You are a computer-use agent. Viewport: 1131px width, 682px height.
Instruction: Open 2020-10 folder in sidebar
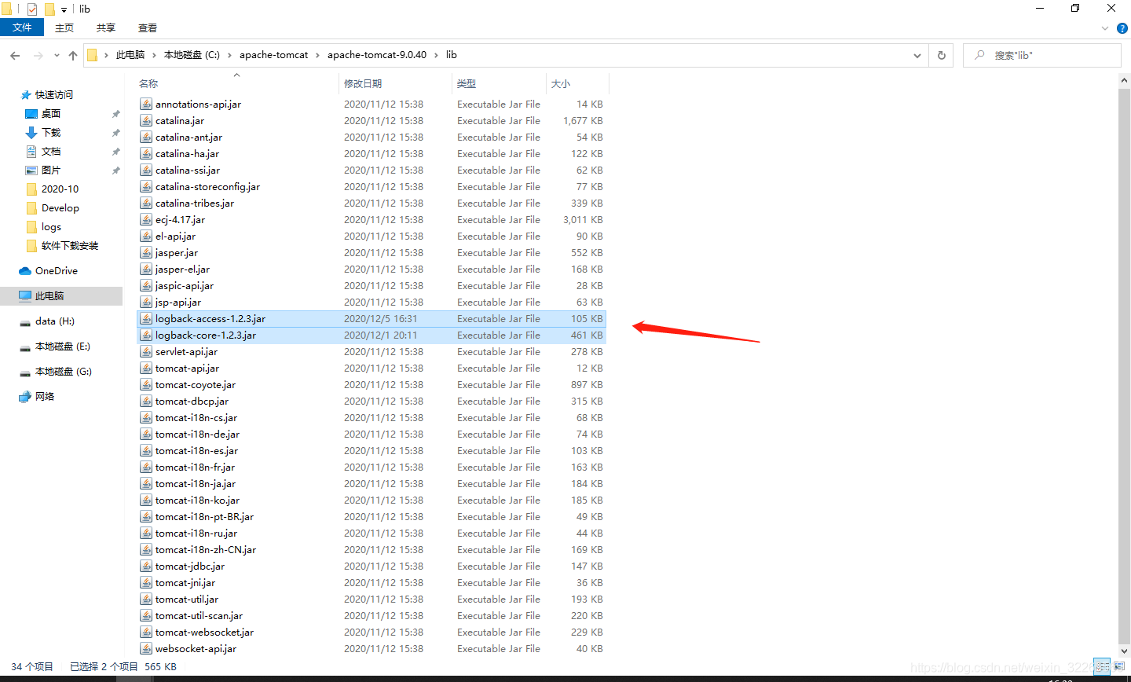pos(60,189)
